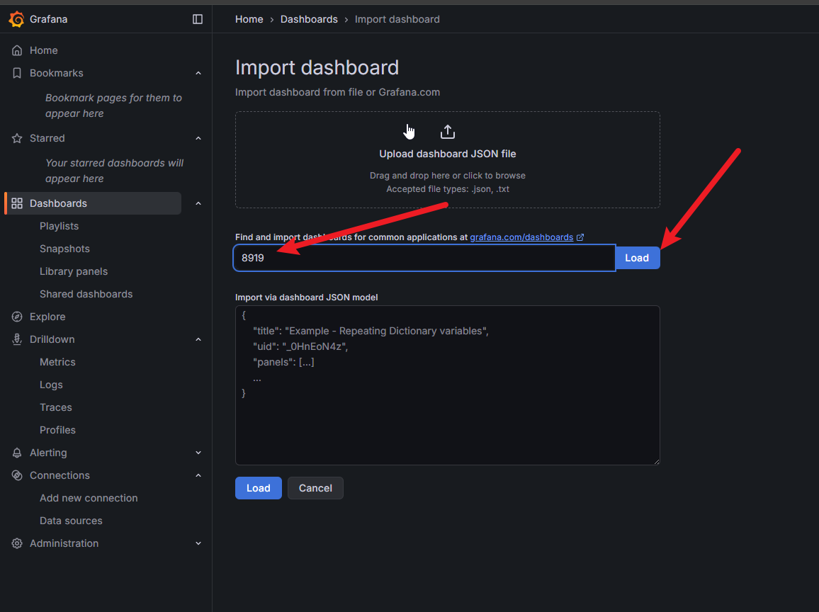Click the Import dashboard breadcrumb text

tap(397, 19)
